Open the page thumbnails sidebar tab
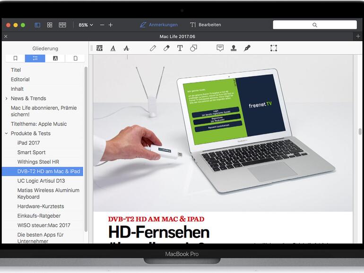Screen dimensions: 364x273 click(x=75, y=58)
